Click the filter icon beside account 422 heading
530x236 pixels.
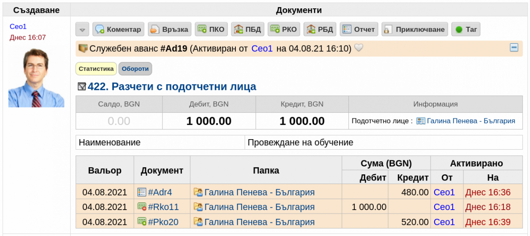point(82,87)
